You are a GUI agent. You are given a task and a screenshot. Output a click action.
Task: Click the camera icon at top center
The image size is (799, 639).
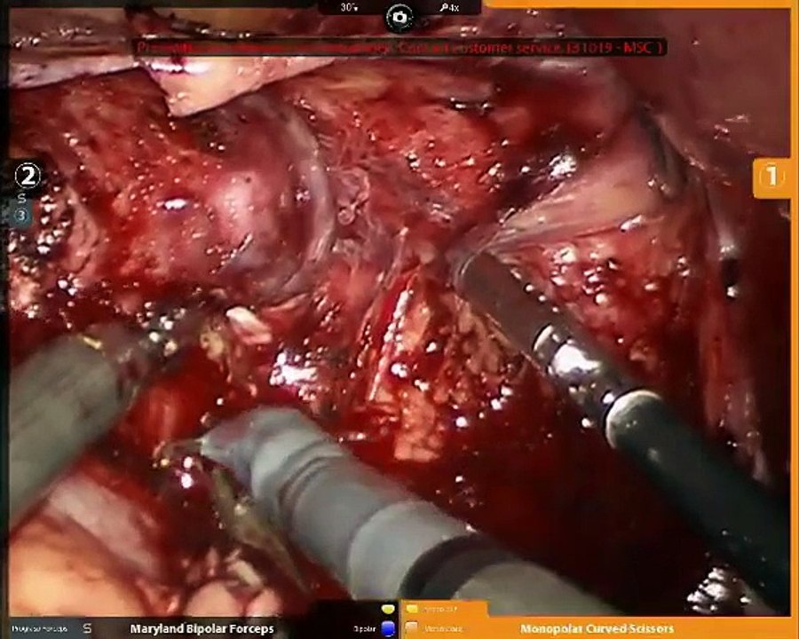[x=399, y=18]
